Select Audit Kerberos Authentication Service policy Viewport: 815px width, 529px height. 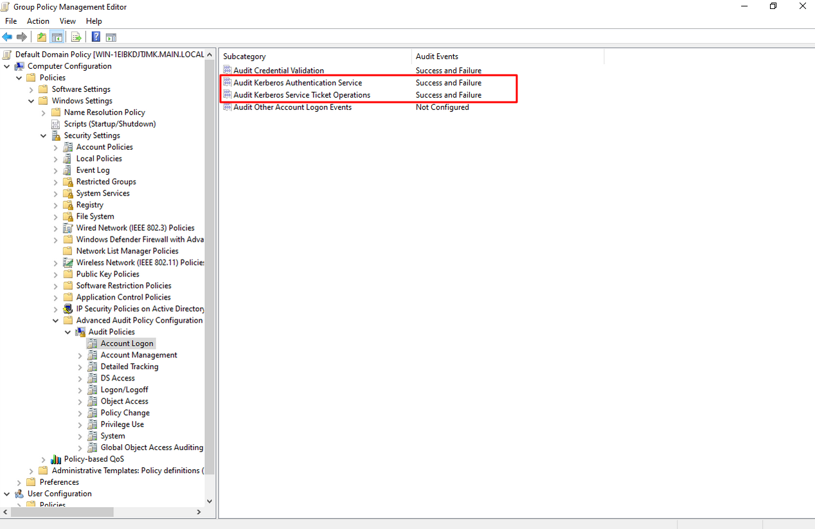[x=297, y=83]
